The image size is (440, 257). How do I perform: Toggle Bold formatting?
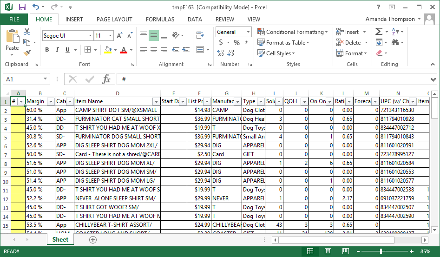pyautogui.click(x=47, y=50)
